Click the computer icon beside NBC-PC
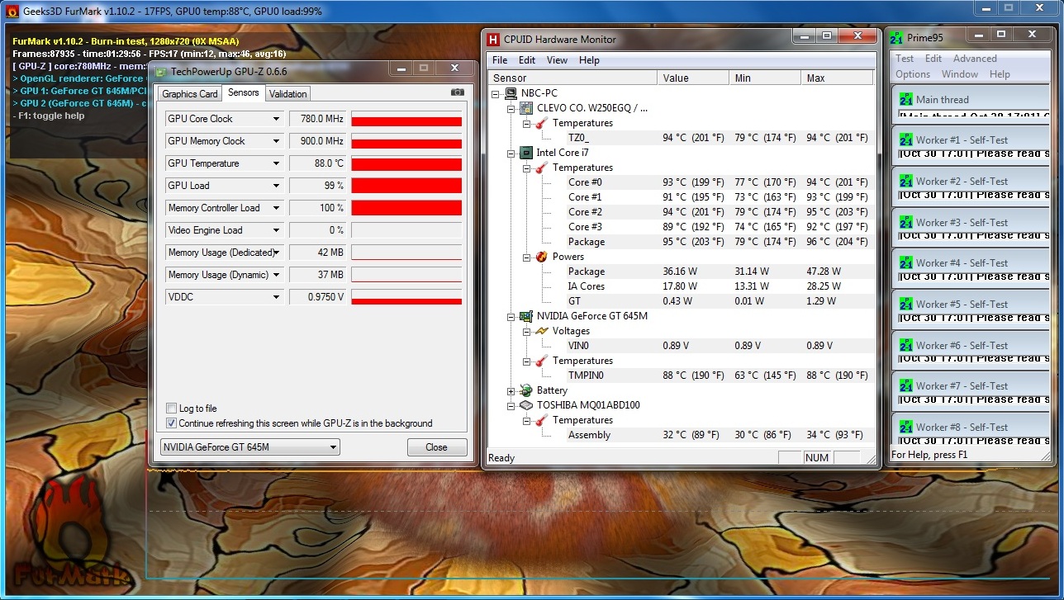This screenshot has height=600, width=1064. [x=511, y=93]
